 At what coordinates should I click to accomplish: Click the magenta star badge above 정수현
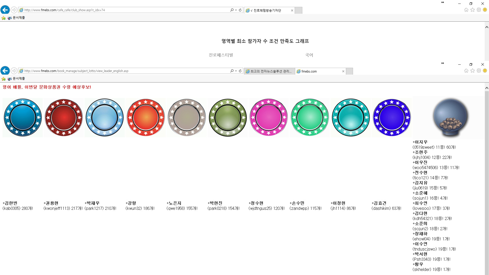coord(269,118)
